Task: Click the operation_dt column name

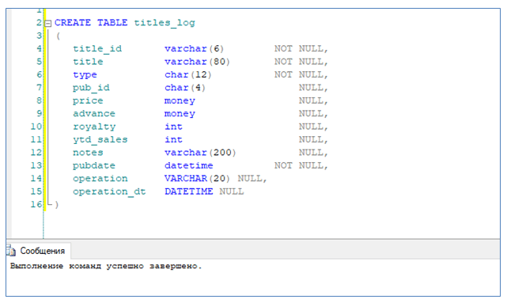Action: coord(109,191)
